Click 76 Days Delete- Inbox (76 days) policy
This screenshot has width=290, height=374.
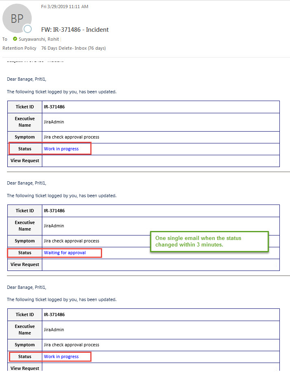73,48
